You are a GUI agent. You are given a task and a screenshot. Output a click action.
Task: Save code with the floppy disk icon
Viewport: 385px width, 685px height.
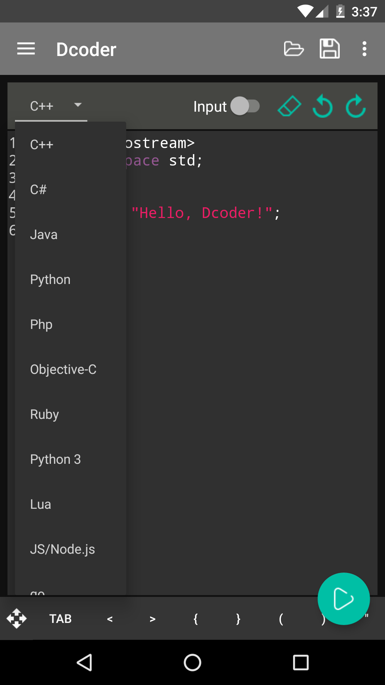[x=330, y=49]
